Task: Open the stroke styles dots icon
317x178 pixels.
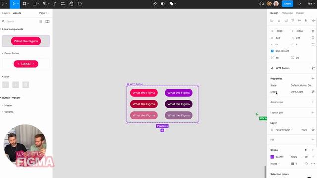Action: pos(306,150)
